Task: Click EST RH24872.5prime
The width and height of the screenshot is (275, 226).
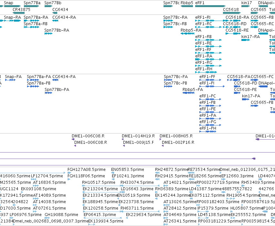Action: click(157, 173)
